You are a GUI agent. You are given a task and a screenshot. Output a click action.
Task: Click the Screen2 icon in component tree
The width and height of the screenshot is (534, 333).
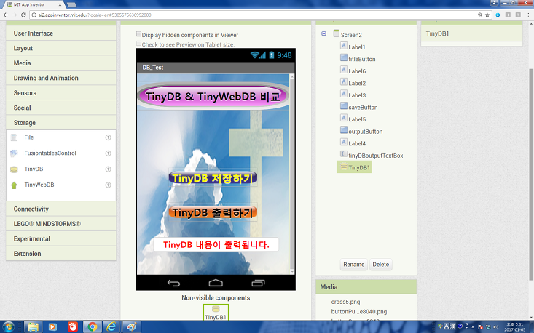336,33
